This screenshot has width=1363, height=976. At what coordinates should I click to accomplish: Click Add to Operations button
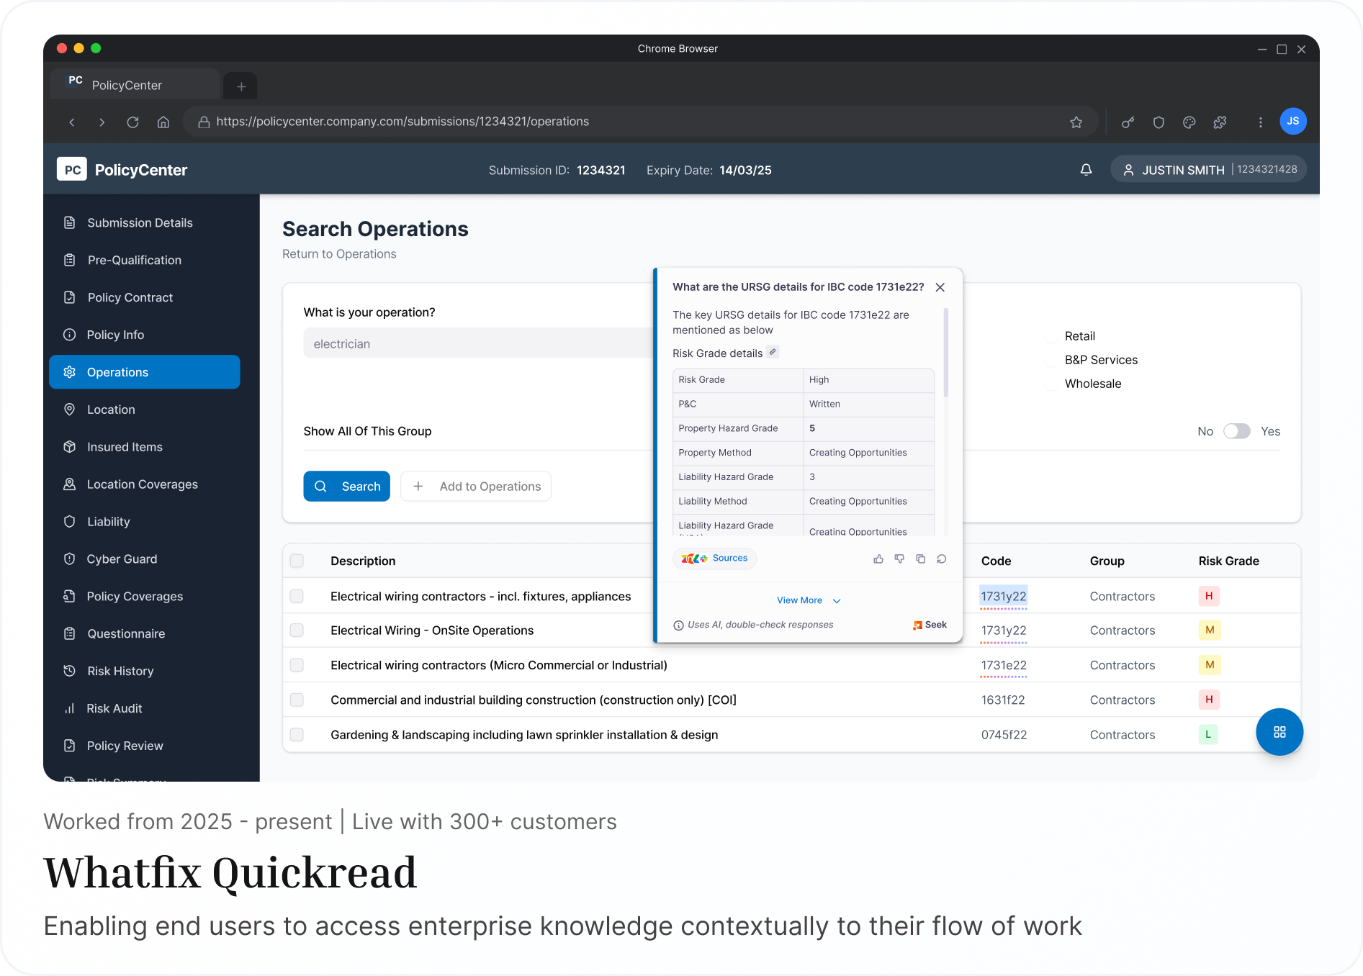coord(476,487)
